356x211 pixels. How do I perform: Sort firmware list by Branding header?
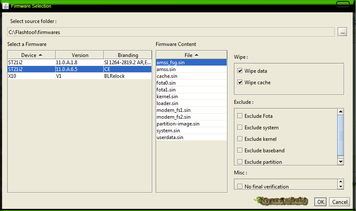coord(128,55)
